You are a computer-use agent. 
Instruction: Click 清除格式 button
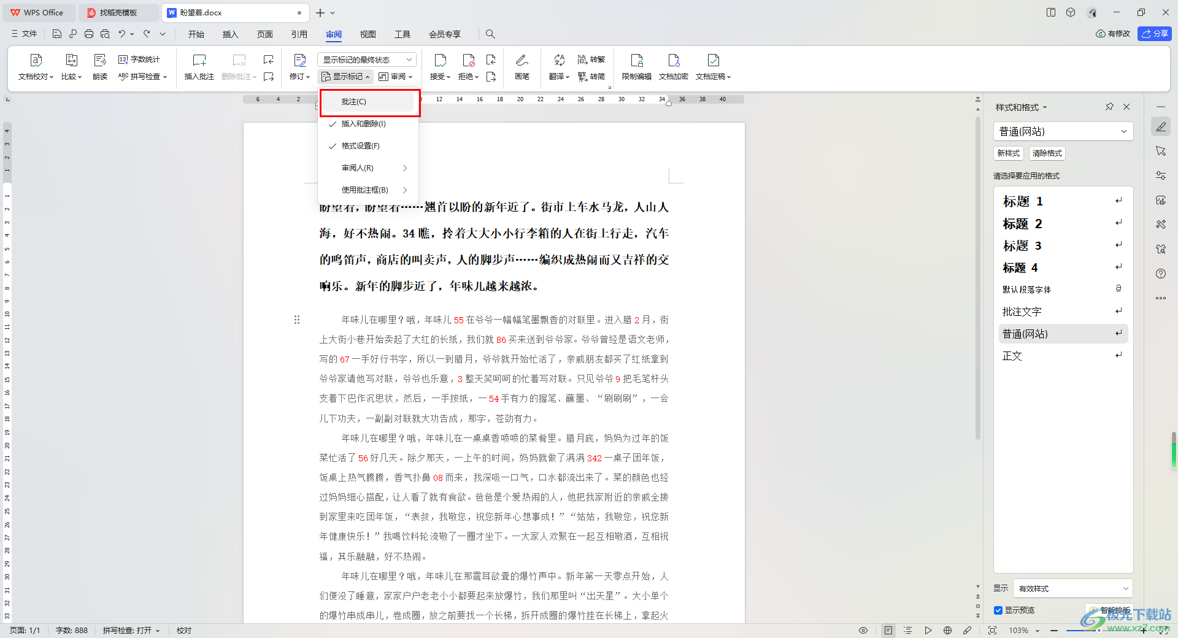[x=1047, y=153]
